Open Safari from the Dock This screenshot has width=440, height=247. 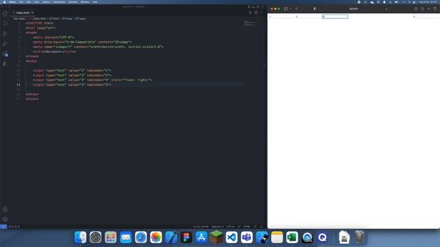point(141,237)
